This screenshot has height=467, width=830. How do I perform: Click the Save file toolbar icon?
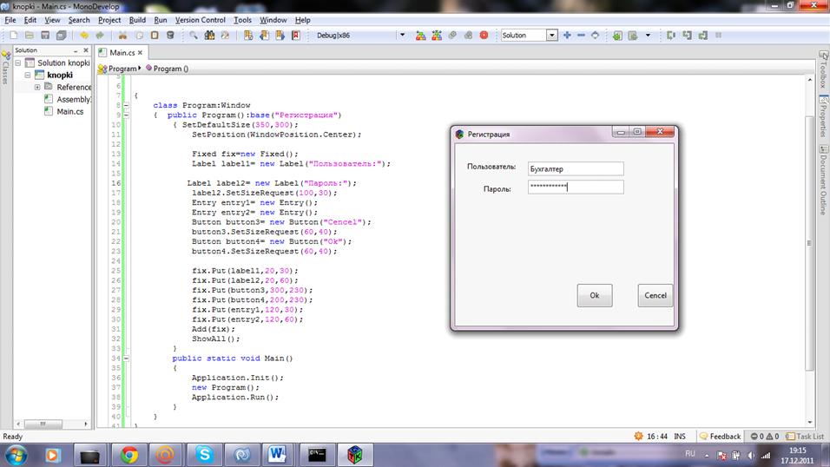point(46,36)
